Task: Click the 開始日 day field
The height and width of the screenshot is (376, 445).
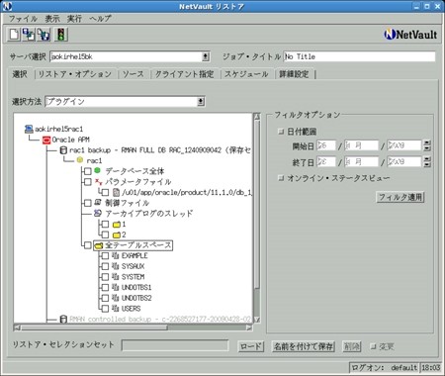Action: 326,145
